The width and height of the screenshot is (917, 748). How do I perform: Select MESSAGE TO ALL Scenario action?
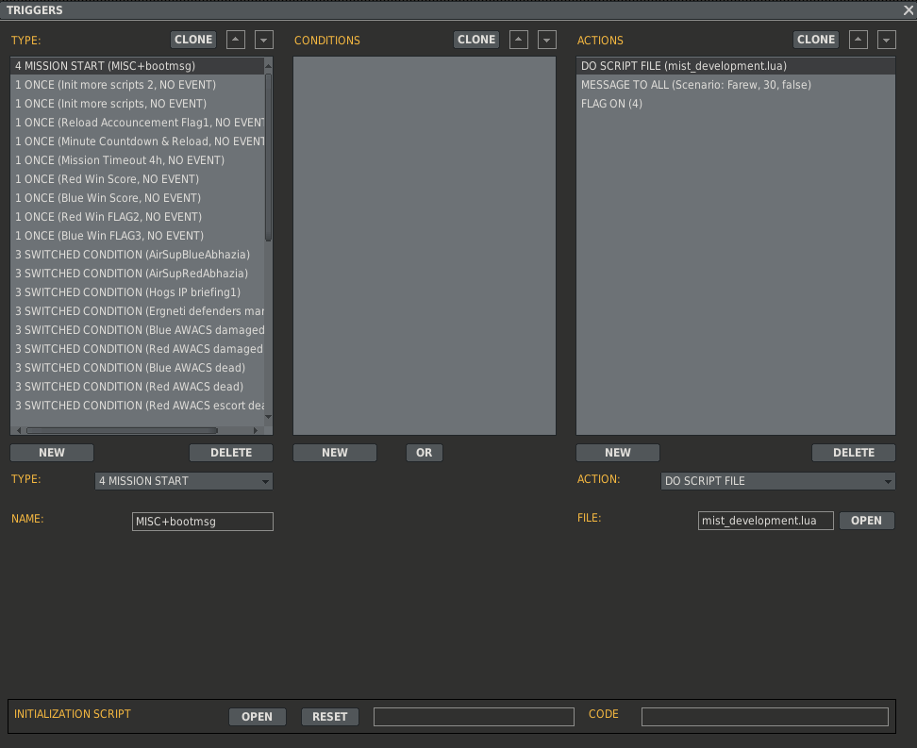[736, 85]
